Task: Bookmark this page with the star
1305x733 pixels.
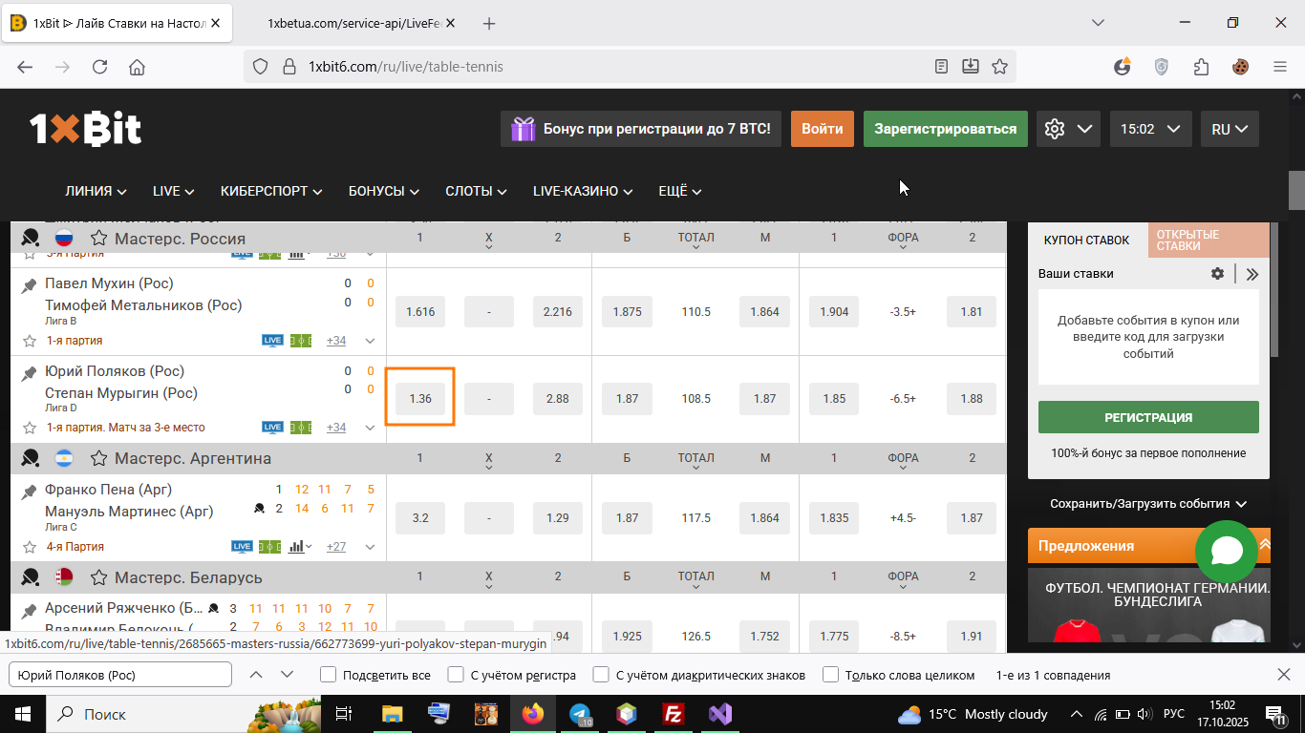Action: coord(999,67)
